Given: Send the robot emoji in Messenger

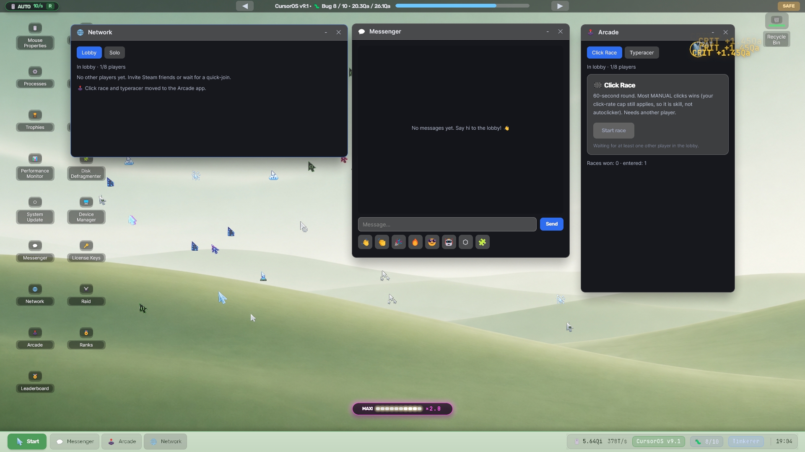Looking at the screenshot, I should coord(449,242).
